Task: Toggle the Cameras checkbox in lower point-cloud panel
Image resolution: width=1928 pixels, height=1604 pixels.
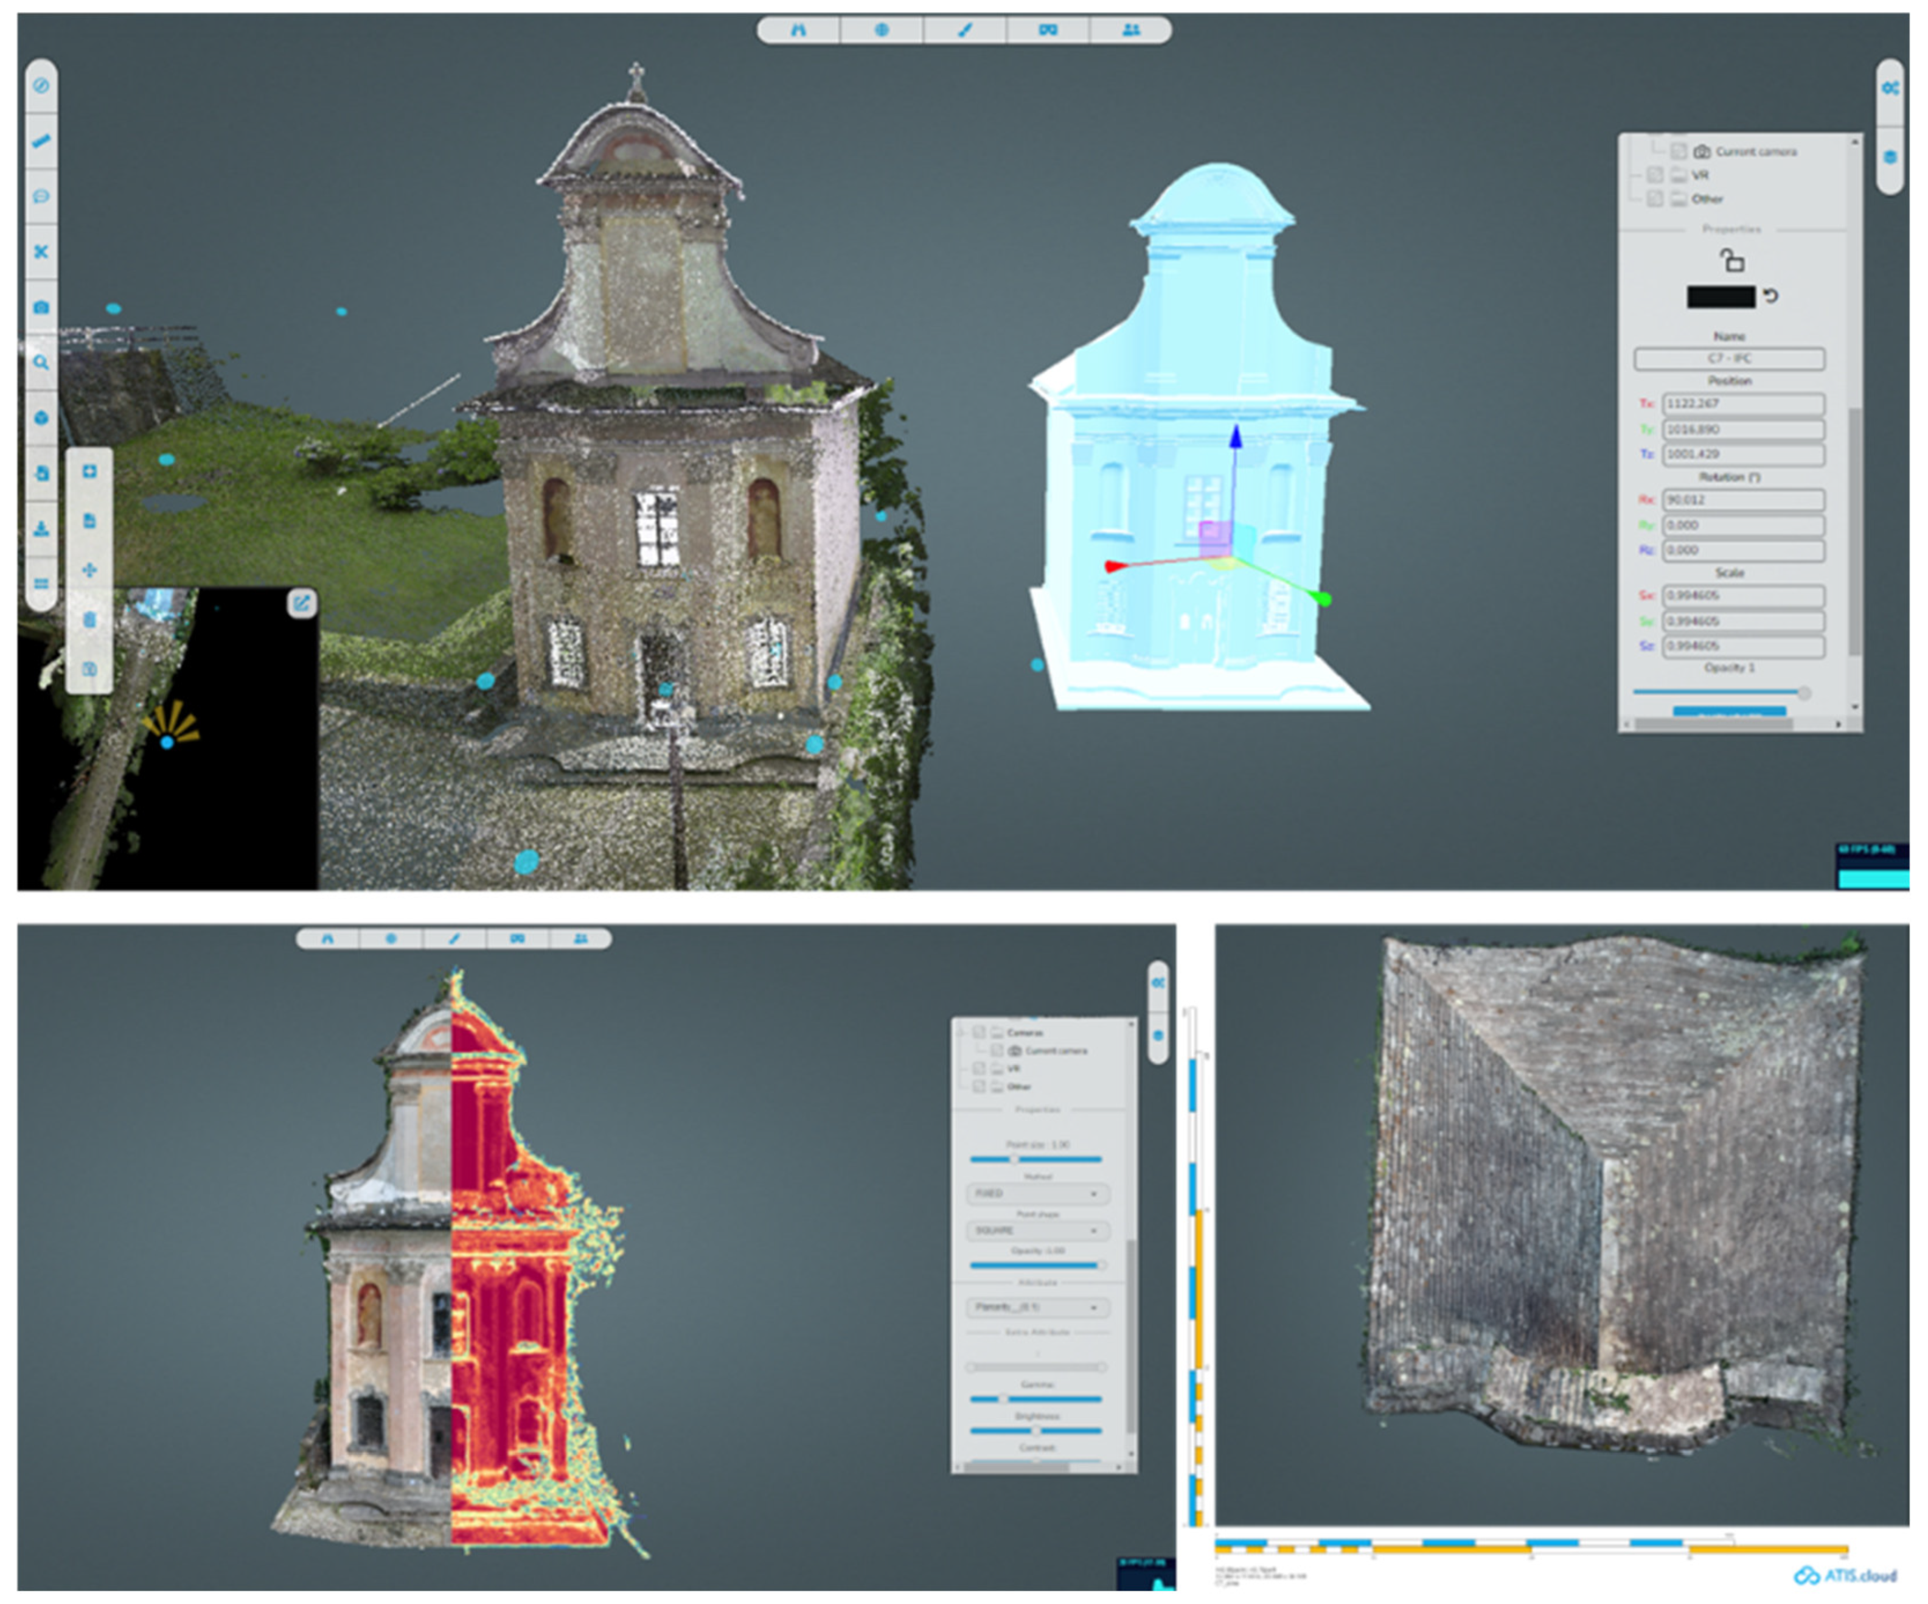Action: 979,1032
